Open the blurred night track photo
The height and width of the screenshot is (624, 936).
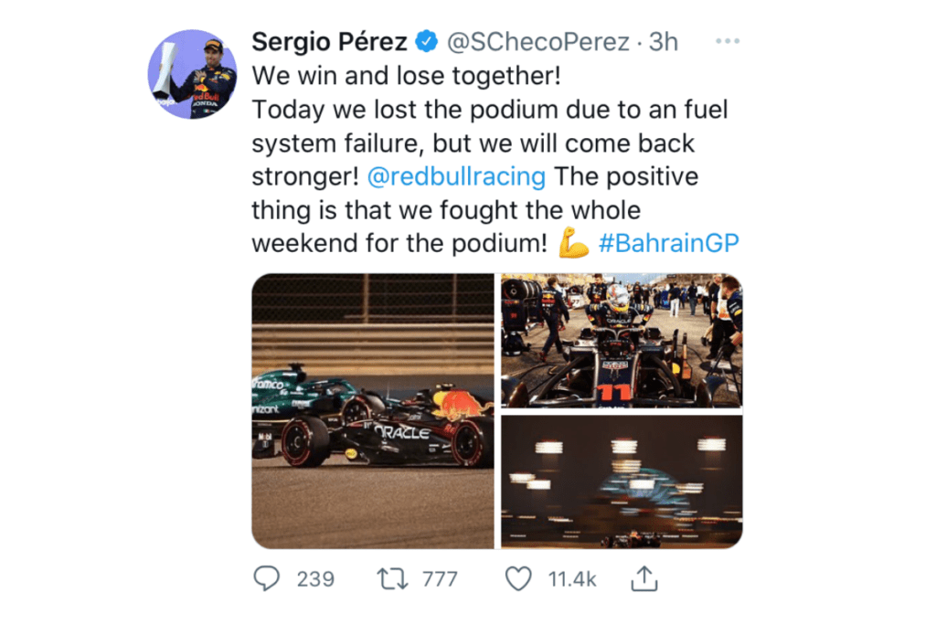coord(622,481)
